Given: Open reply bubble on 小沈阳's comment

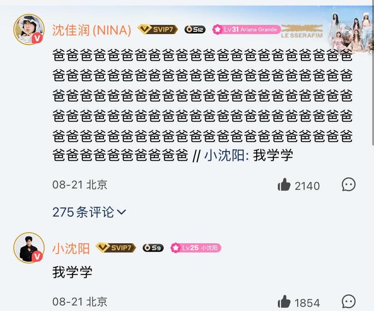Looking at the screenshot, I should pos(349,301).
